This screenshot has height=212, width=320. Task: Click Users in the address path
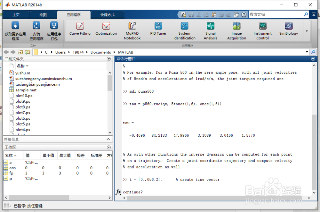click(x=60, y=52)
